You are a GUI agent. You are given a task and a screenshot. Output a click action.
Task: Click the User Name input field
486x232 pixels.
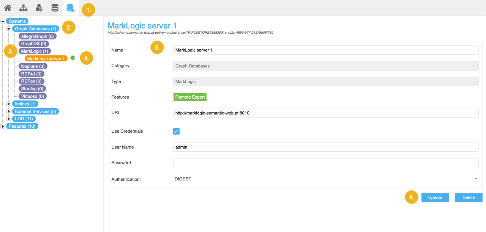[x=326, y=147]
